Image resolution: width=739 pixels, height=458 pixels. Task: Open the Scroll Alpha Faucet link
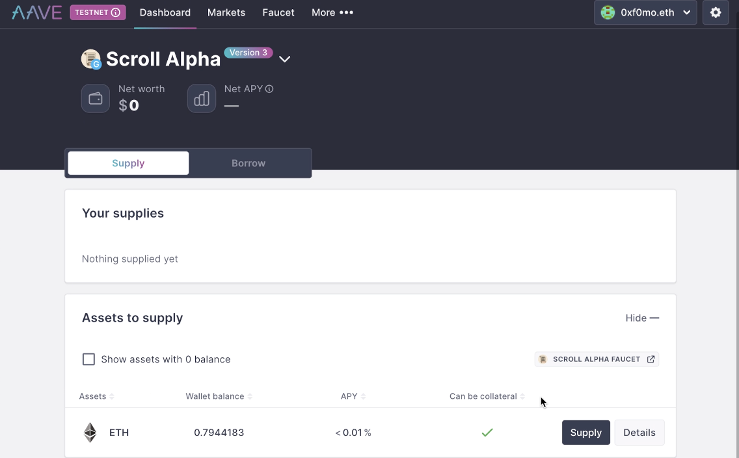597,359
